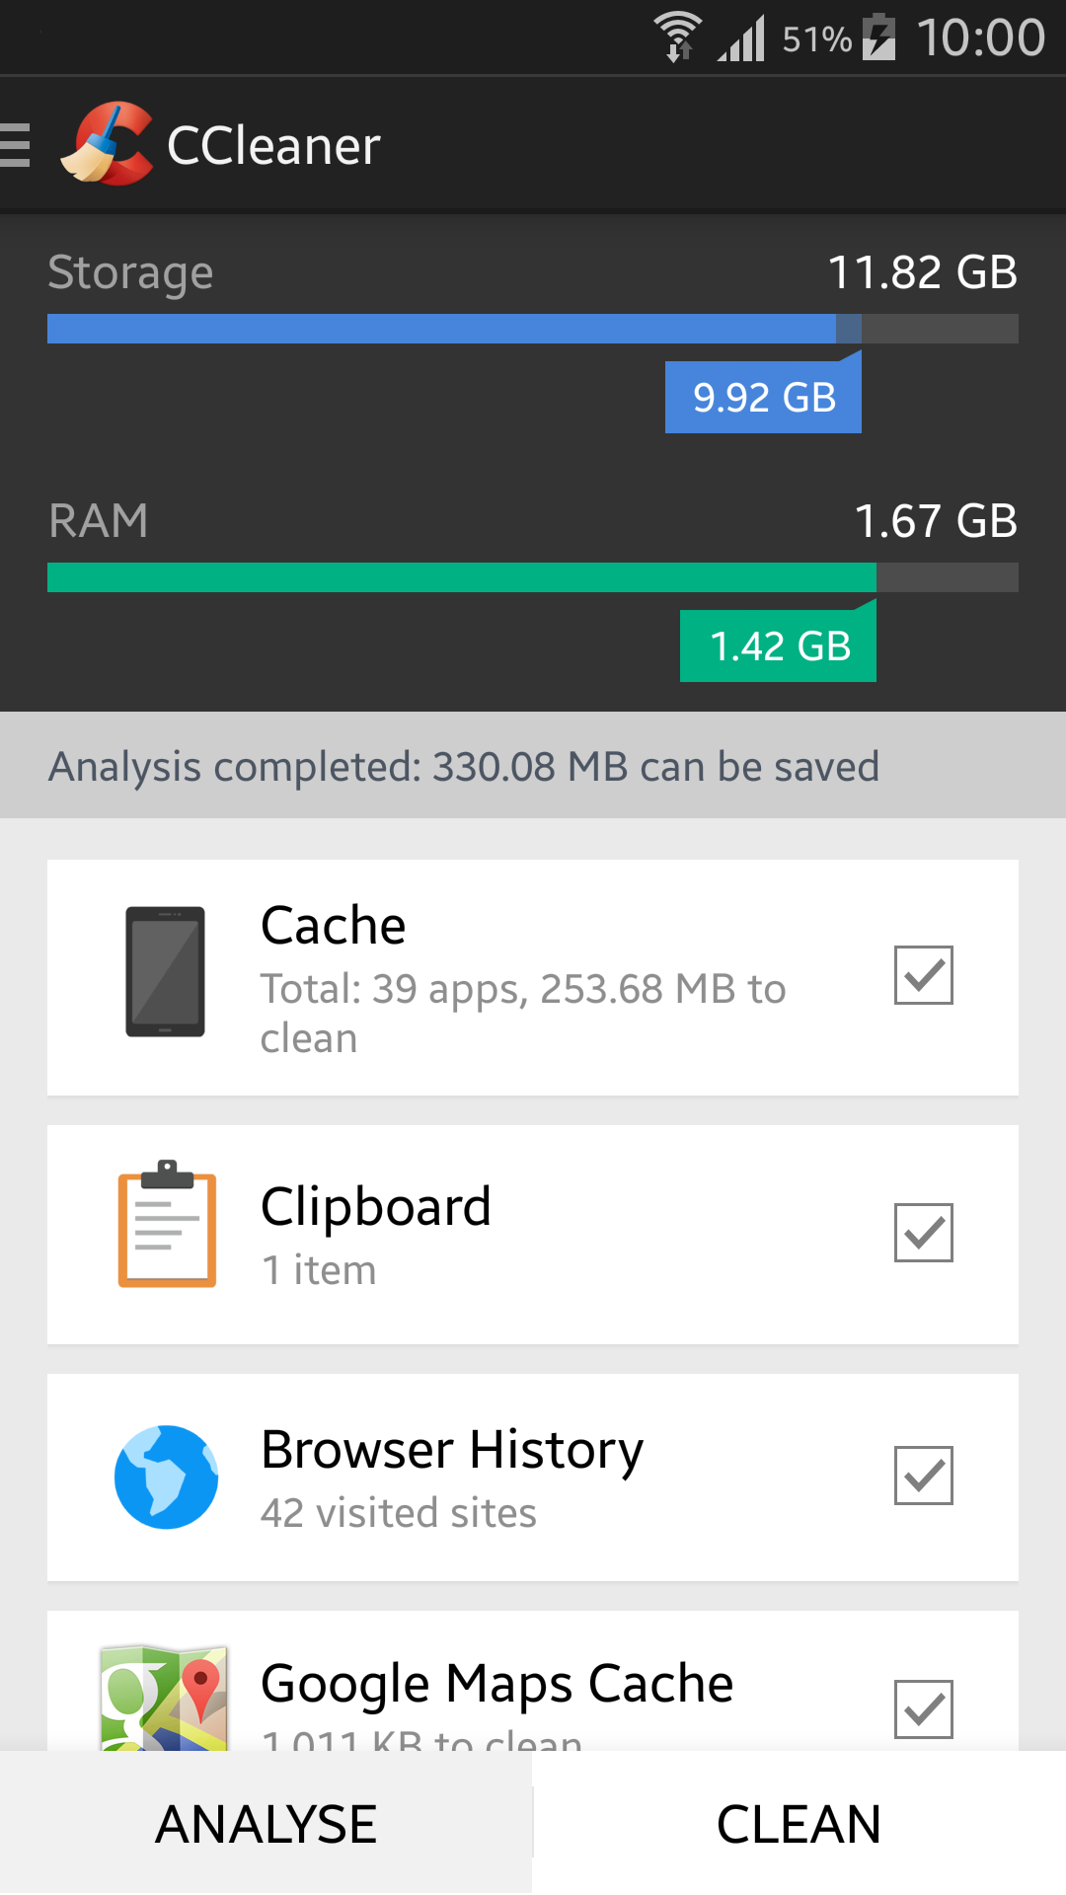
Task: Tap the Browser History globe icon
Action: pyautogui.click(x=166, y=1477)
